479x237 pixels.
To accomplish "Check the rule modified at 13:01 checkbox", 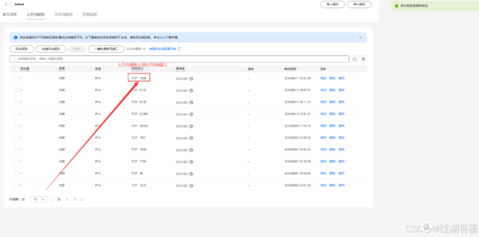I will pyautogui.click(x=16, y=114).
